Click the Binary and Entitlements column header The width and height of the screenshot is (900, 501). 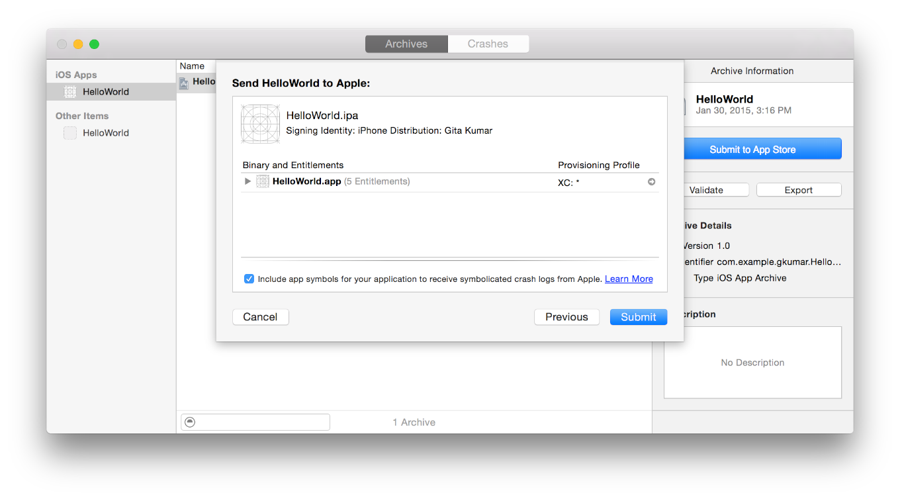pyautogui.click(x=293, y=165)
